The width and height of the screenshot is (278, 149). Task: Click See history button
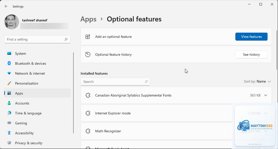(251, 55)
